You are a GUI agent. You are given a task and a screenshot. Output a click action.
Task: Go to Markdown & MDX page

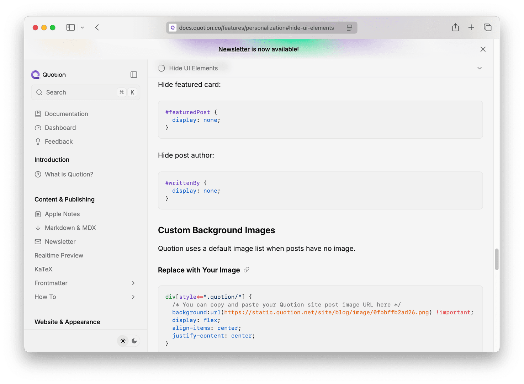[x=70, y=228]
